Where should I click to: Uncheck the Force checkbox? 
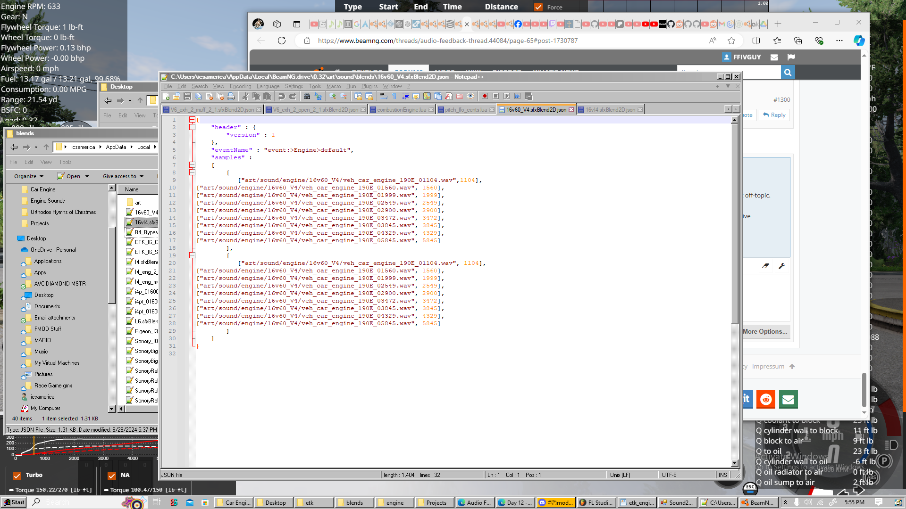click(538, 7)
